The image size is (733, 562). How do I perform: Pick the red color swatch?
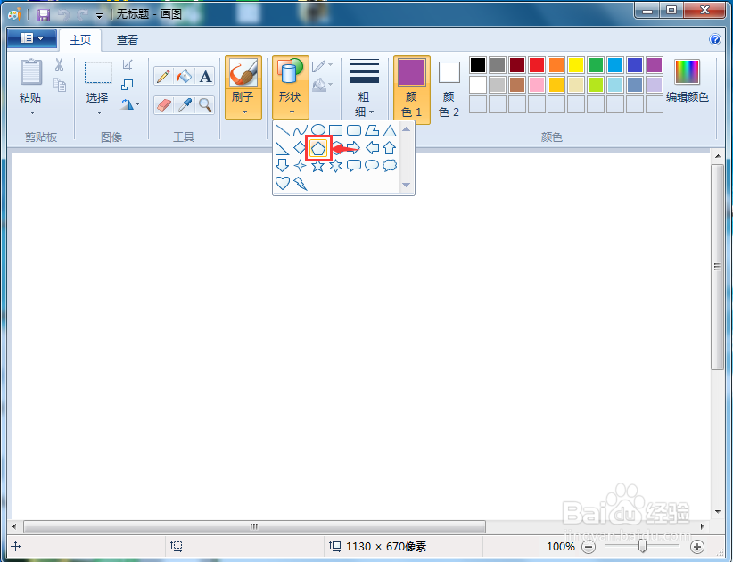tap(537, 65)
